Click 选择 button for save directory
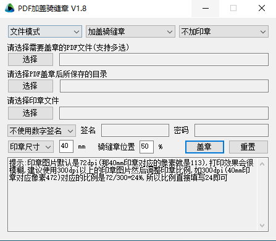This screenshot has height=241, width=276. tap(30, 86)
